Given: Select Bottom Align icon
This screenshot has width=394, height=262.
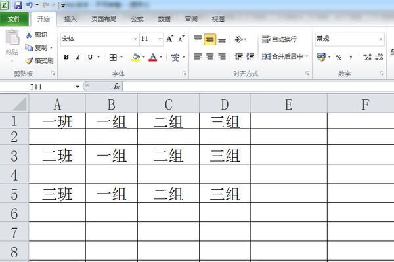Looking at the screenshot, I should 222,40.
